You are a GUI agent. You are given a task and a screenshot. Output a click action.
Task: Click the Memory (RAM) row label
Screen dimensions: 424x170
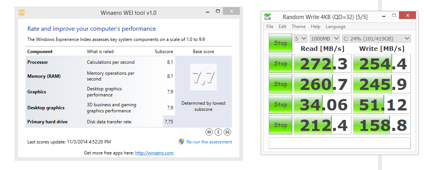coord(44,76)
